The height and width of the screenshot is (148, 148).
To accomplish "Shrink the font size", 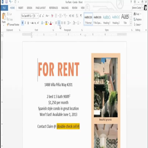I will point(43,16).
